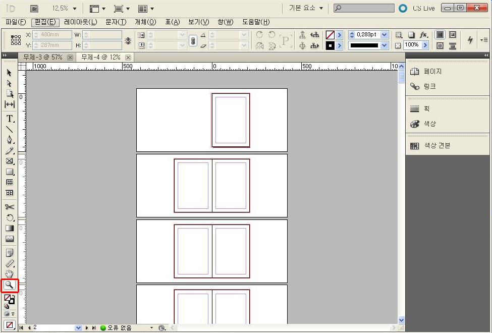
Task: Open the 기본 요소 workspace dropdown
Action: [x=306, y=9]
